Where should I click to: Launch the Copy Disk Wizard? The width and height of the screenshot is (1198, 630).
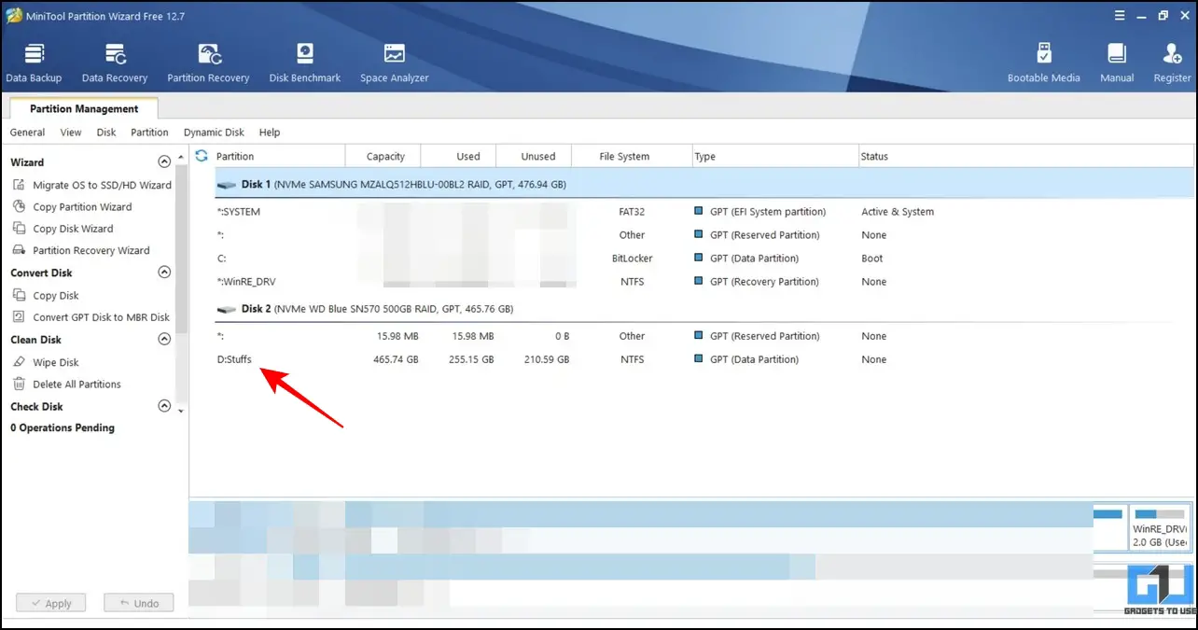73,228
